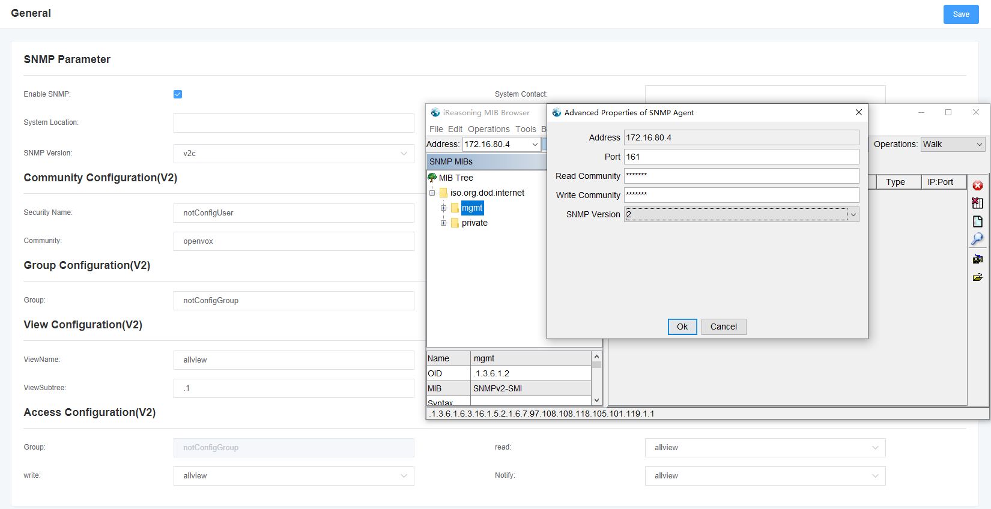Open the Tools menu in MIB Browser
The image size is (991, 509).
526,129
